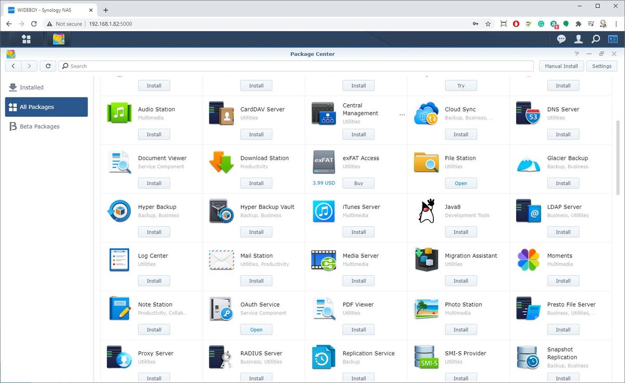The image size is (625, 383).
Task: Install Audio Station package
Action: [154, 134]
